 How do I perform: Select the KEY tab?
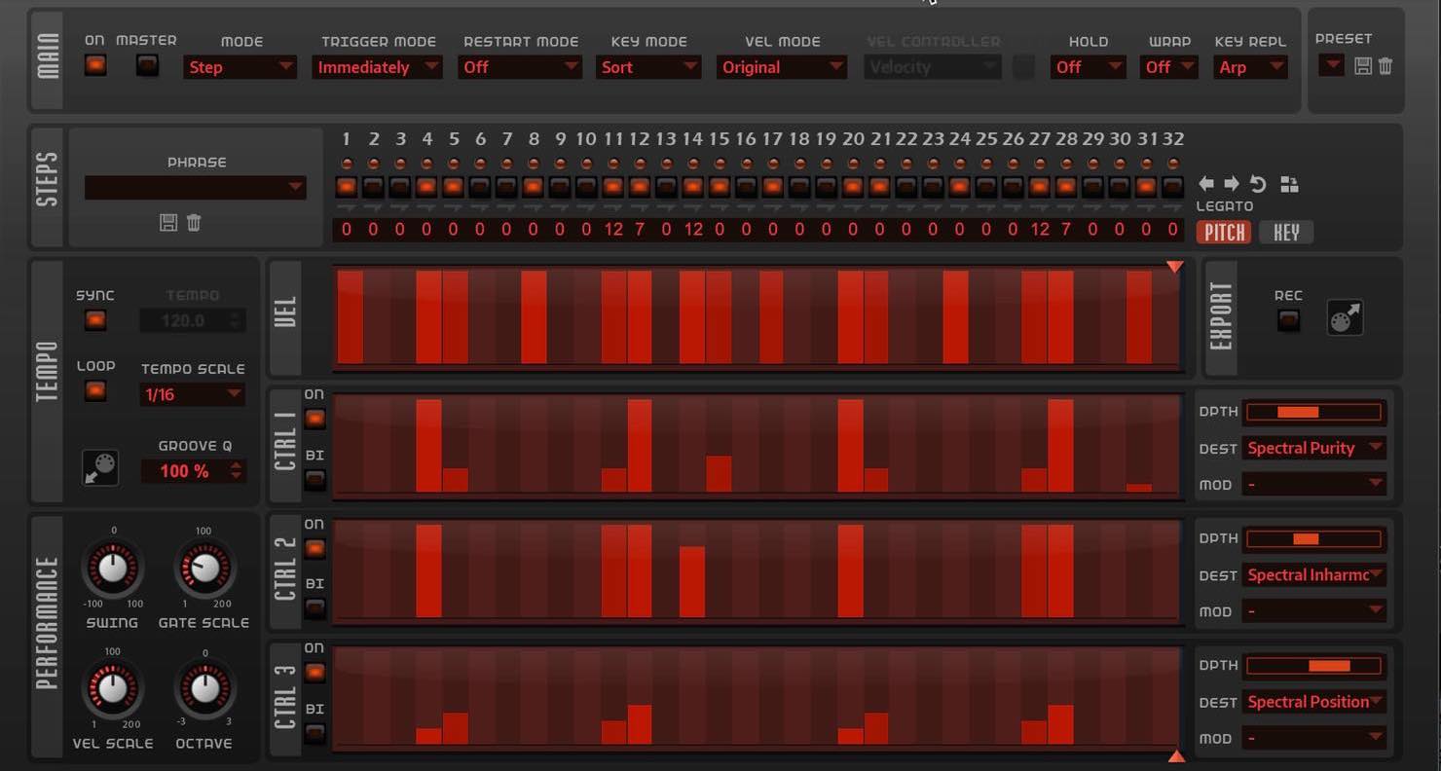pyautogui.click(x=1286, y=232)
